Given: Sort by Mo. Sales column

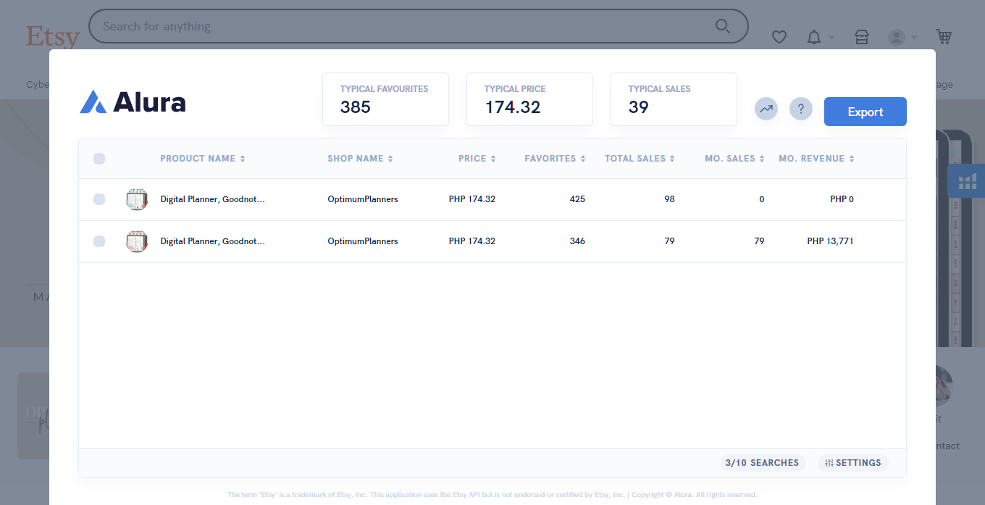Looking at the screenshot, I should click(734, 159).
